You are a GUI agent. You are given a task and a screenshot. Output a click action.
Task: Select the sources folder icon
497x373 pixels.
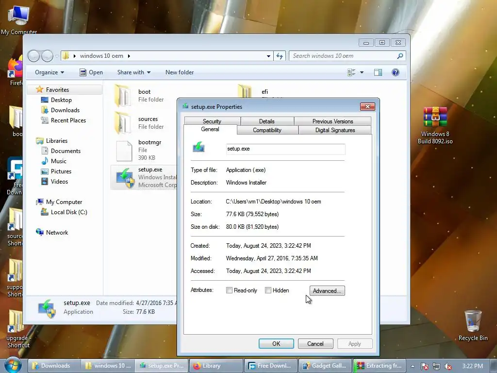click(x=123, y=122)
